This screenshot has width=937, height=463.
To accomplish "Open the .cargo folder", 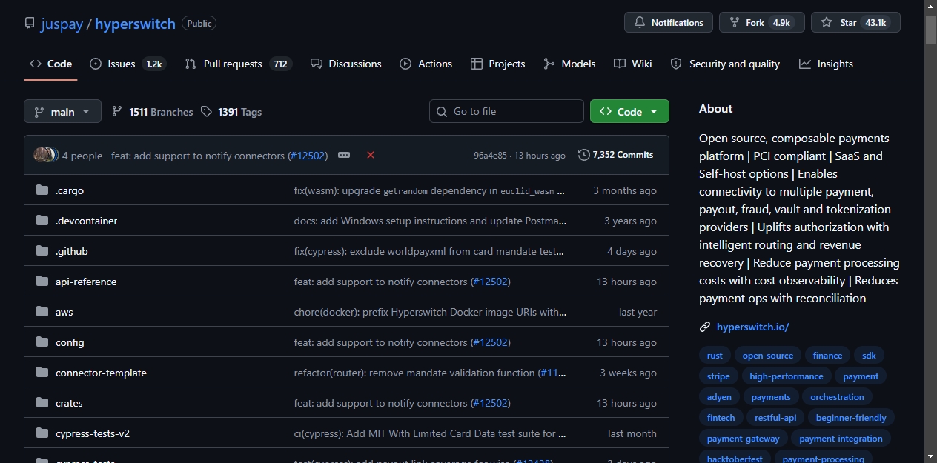I will click(70, 190).
